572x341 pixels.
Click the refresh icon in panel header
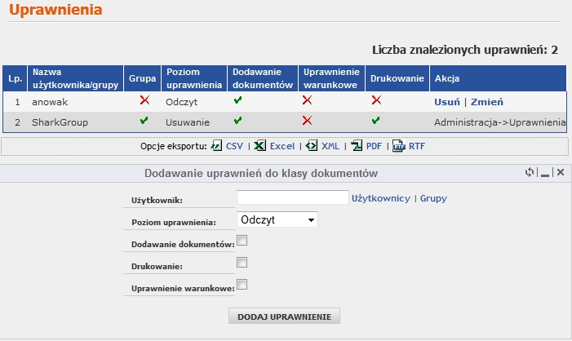pyautogui.click(x=530, y=173)
